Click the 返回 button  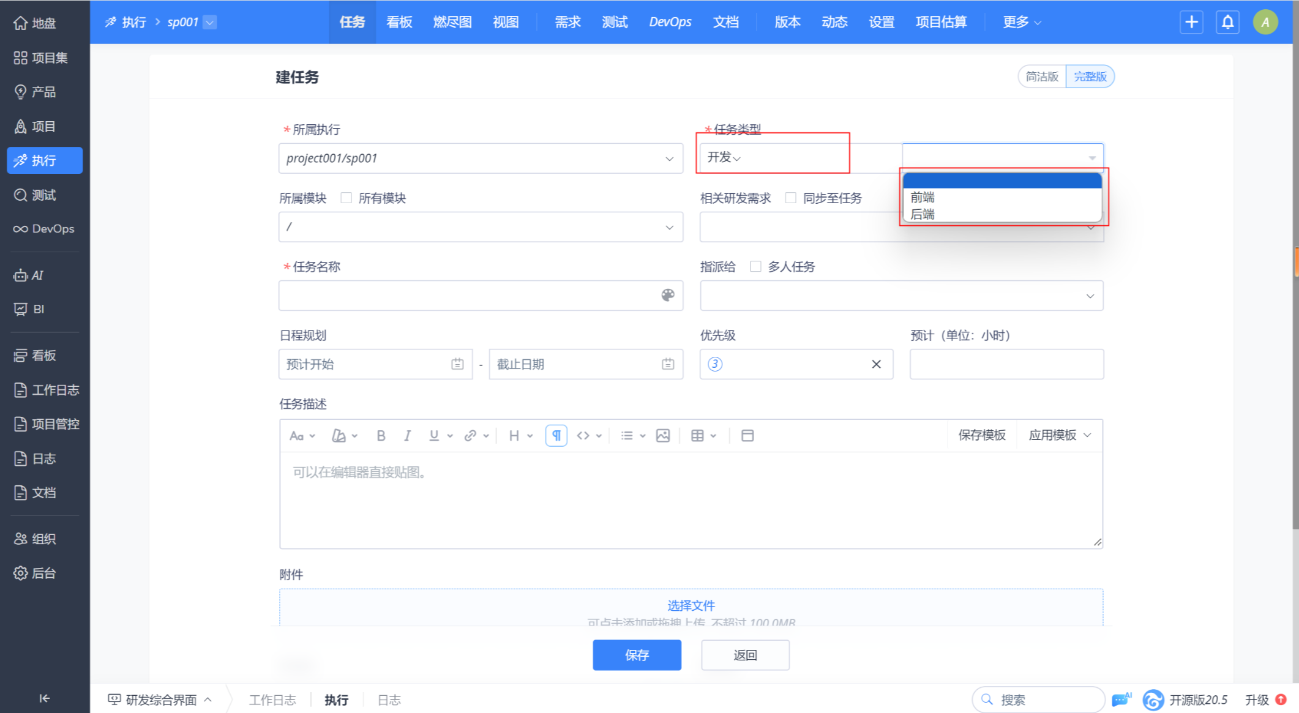(745, 655)
